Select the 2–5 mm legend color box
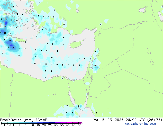163x126 pixels. 22,123
